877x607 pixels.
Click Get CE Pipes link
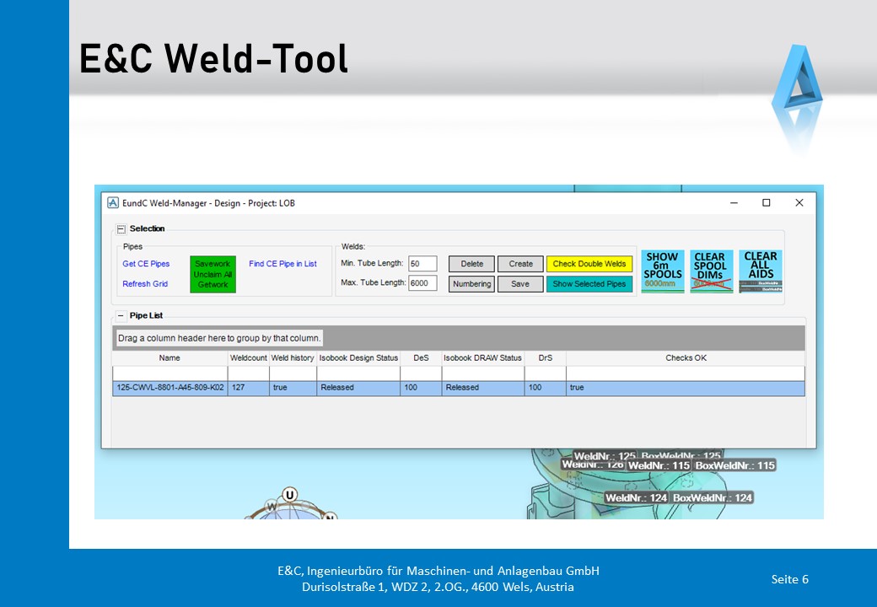click(146, 264)
